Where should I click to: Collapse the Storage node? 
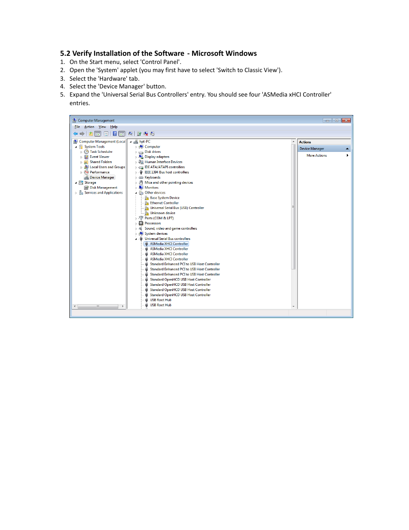[x=76, y=183]
